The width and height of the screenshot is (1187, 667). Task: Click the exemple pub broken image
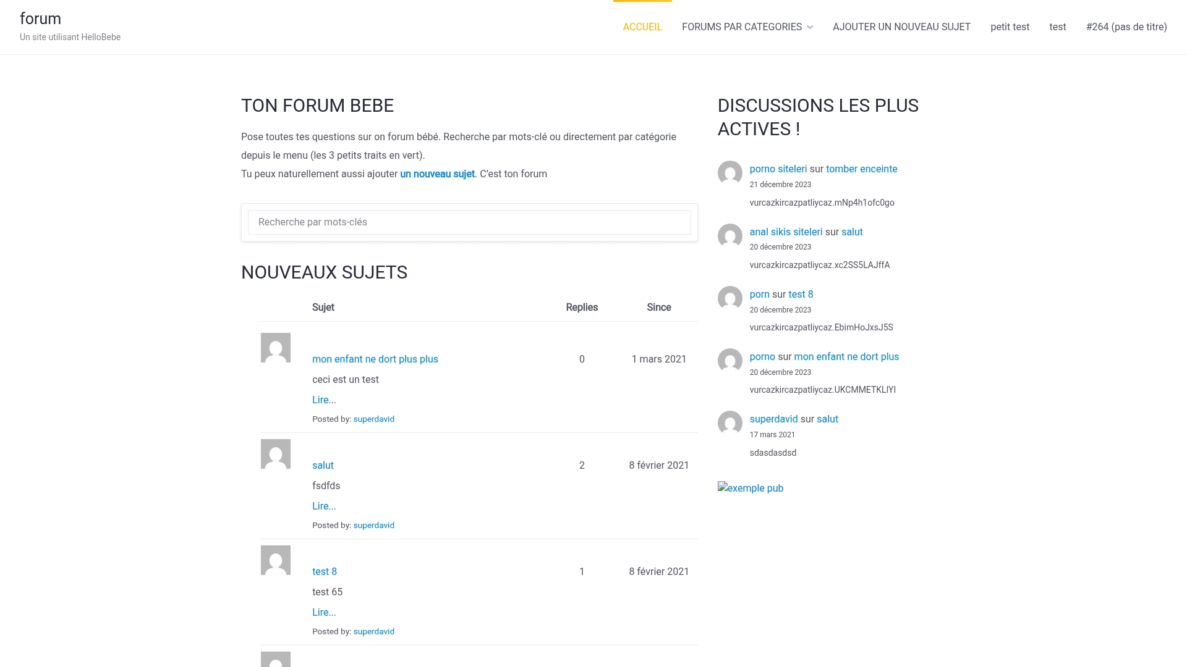[750, 488]
